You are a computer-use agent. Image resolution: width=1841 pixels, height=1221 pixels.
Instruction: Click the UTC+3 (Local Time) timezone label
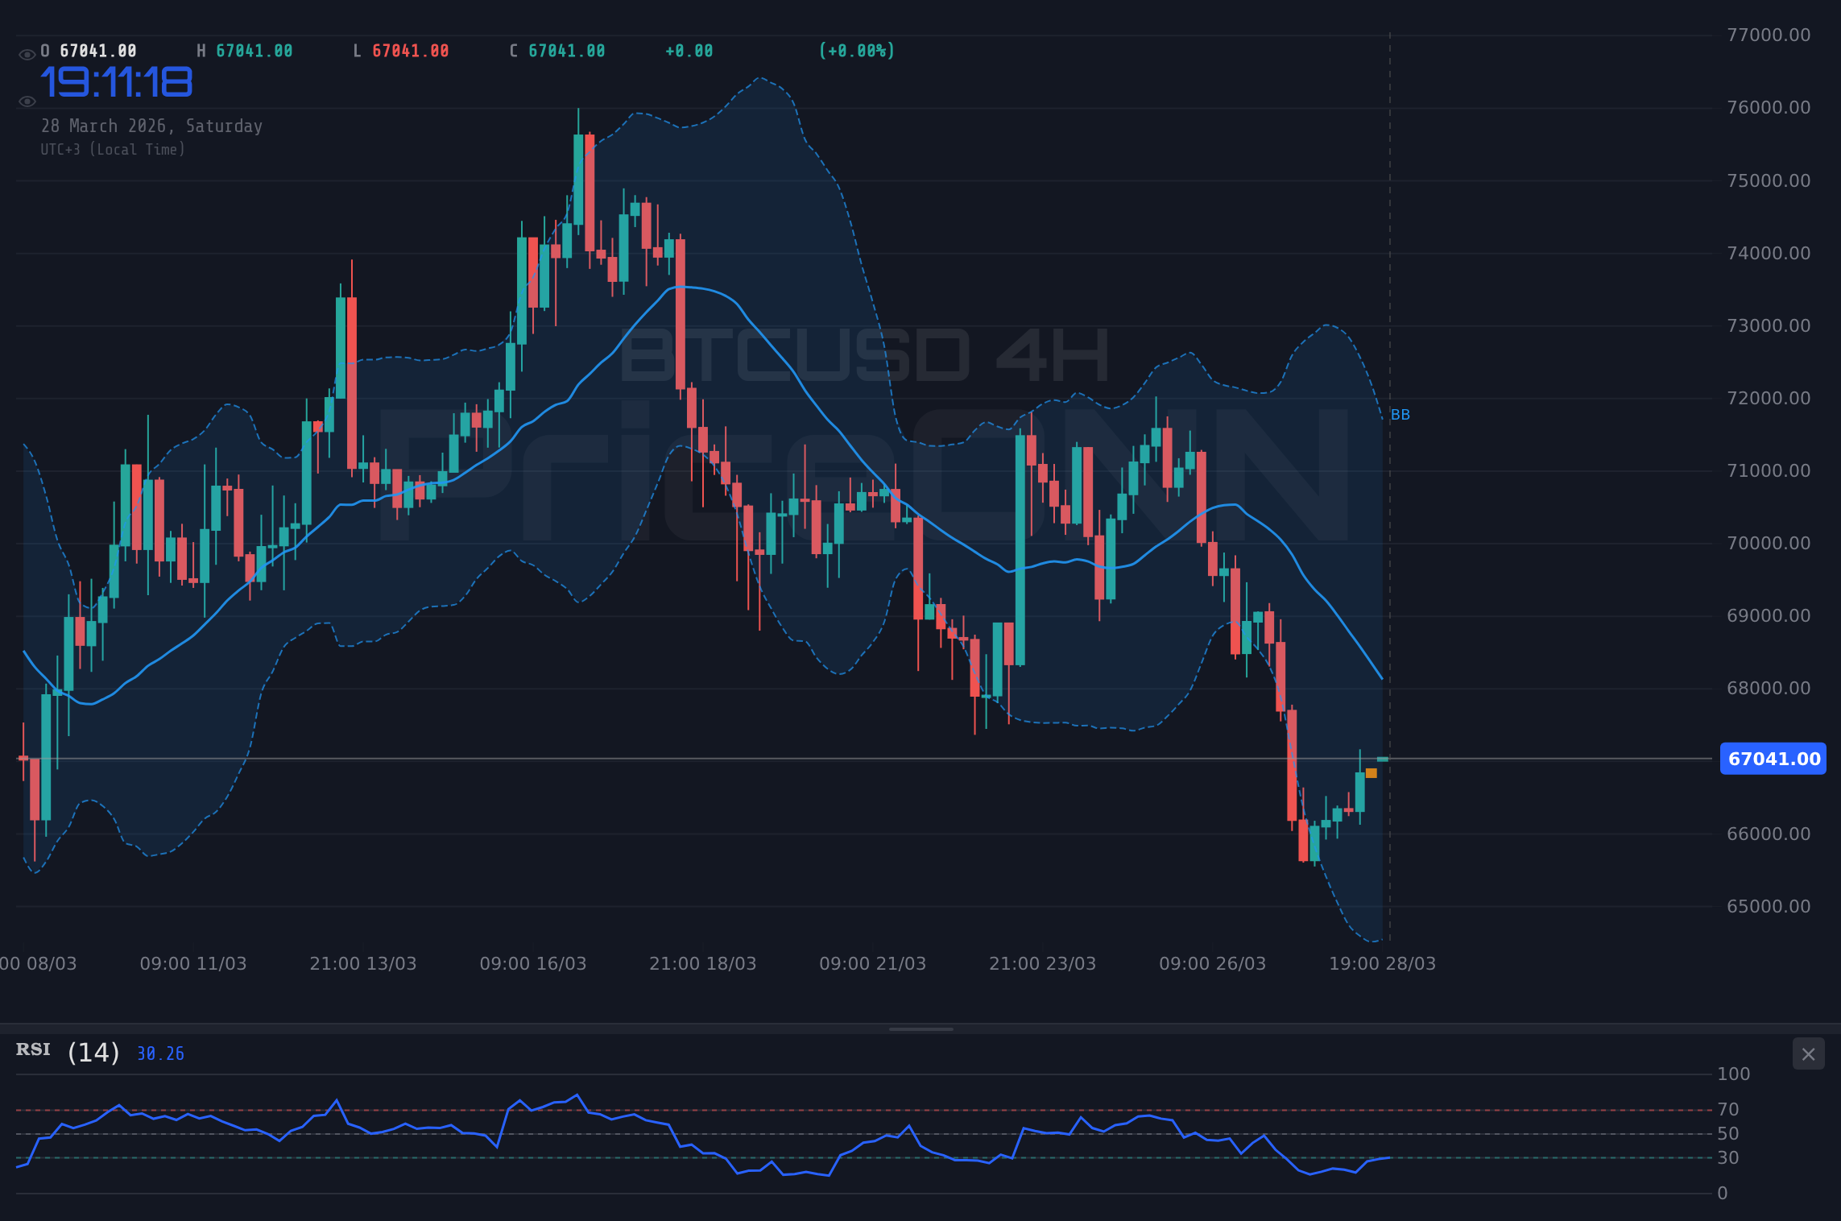point(114,149)
